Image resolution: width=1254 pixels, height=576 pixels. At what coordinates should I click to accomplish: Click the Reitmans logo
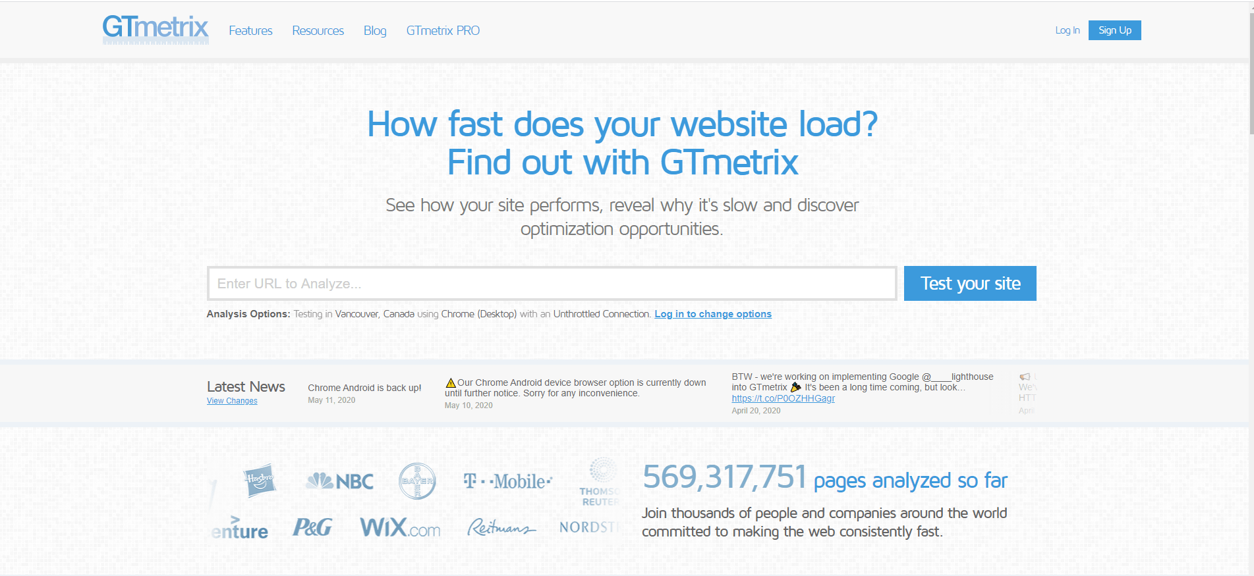coord(501,527)
